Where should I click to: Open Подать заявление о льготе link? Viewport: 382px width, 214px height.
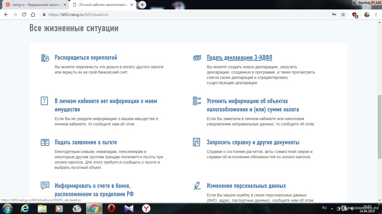86,142
